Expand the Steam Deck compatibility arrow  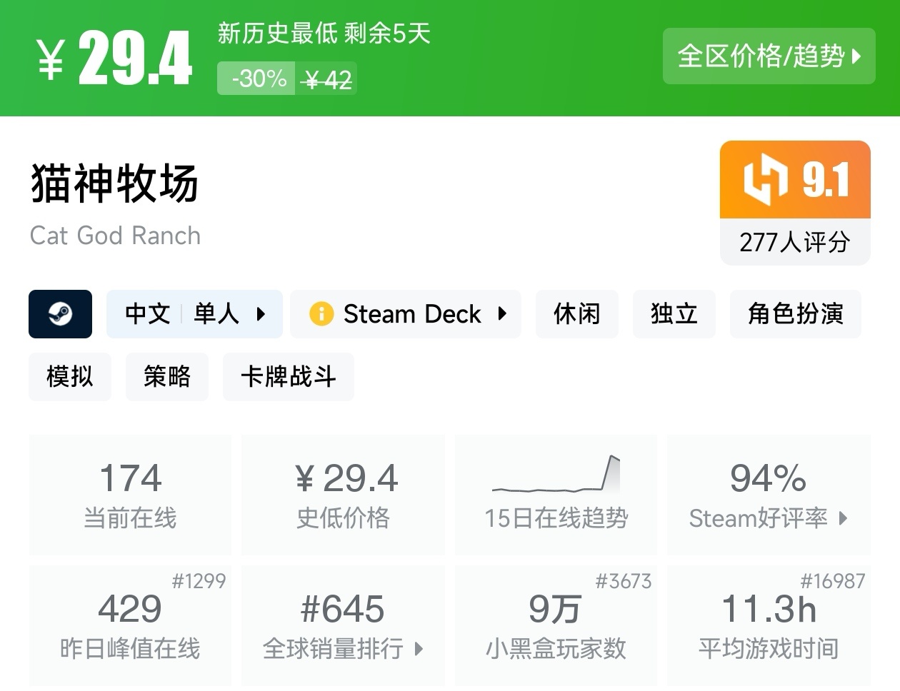tap(502, 314)
